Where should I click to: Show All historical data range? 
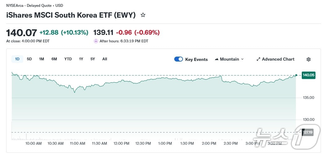click(x=105, y=59)
